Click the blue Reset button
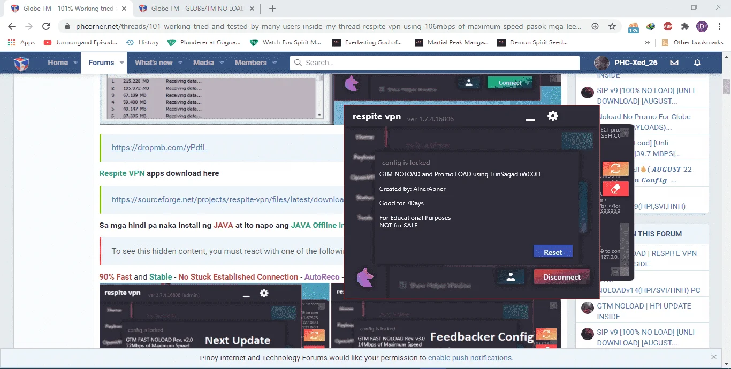 tap(553, 252)
